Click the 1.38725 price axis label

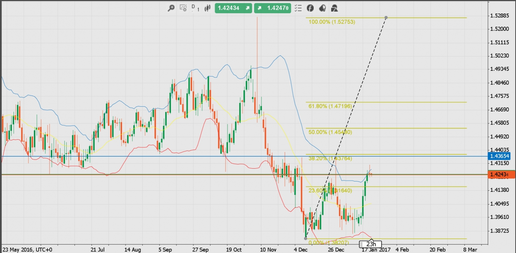(x=499, y=231)
